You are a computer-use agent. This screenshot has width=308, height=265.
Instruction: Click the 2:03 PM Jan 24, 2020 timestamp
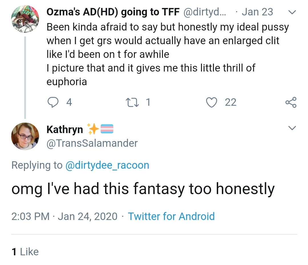[64, 217]
